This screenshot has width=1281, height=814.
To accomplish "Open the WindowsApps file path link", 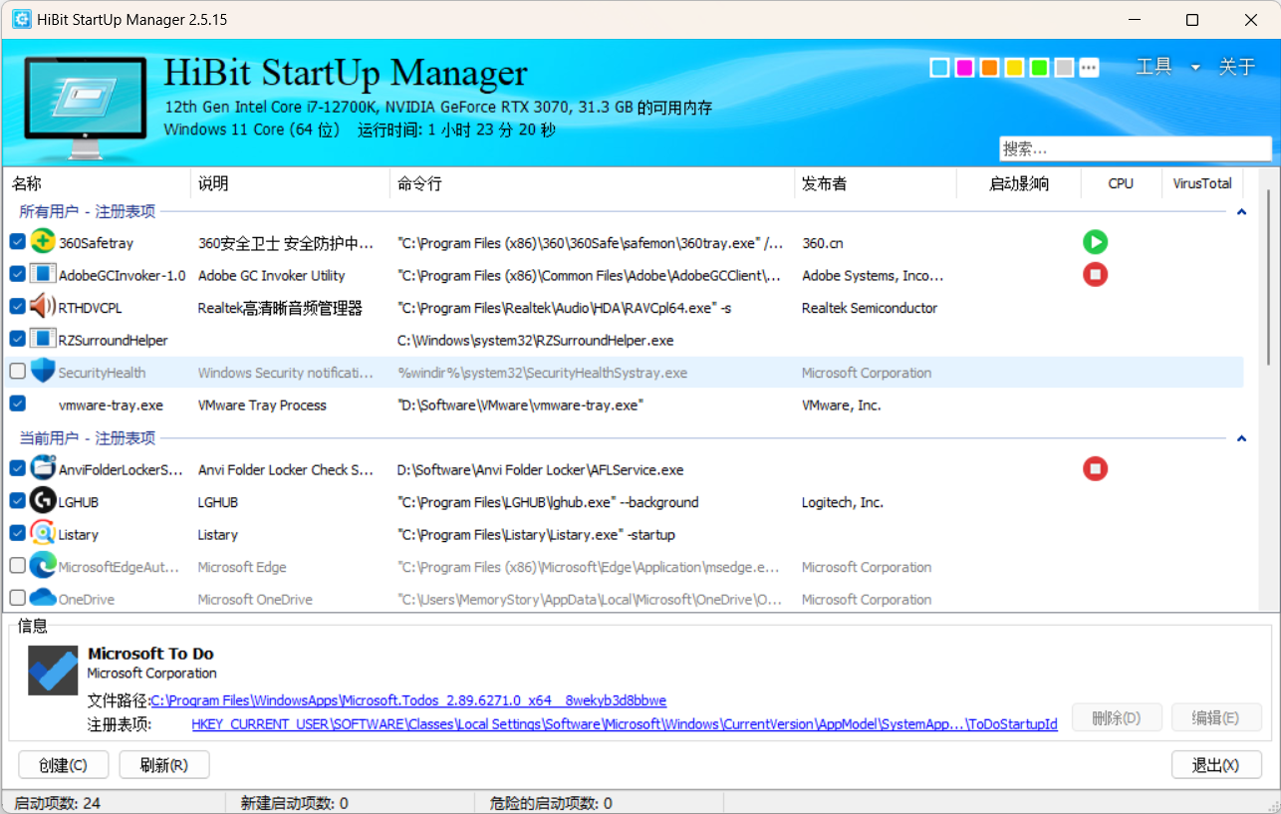I will coord(408,700).
